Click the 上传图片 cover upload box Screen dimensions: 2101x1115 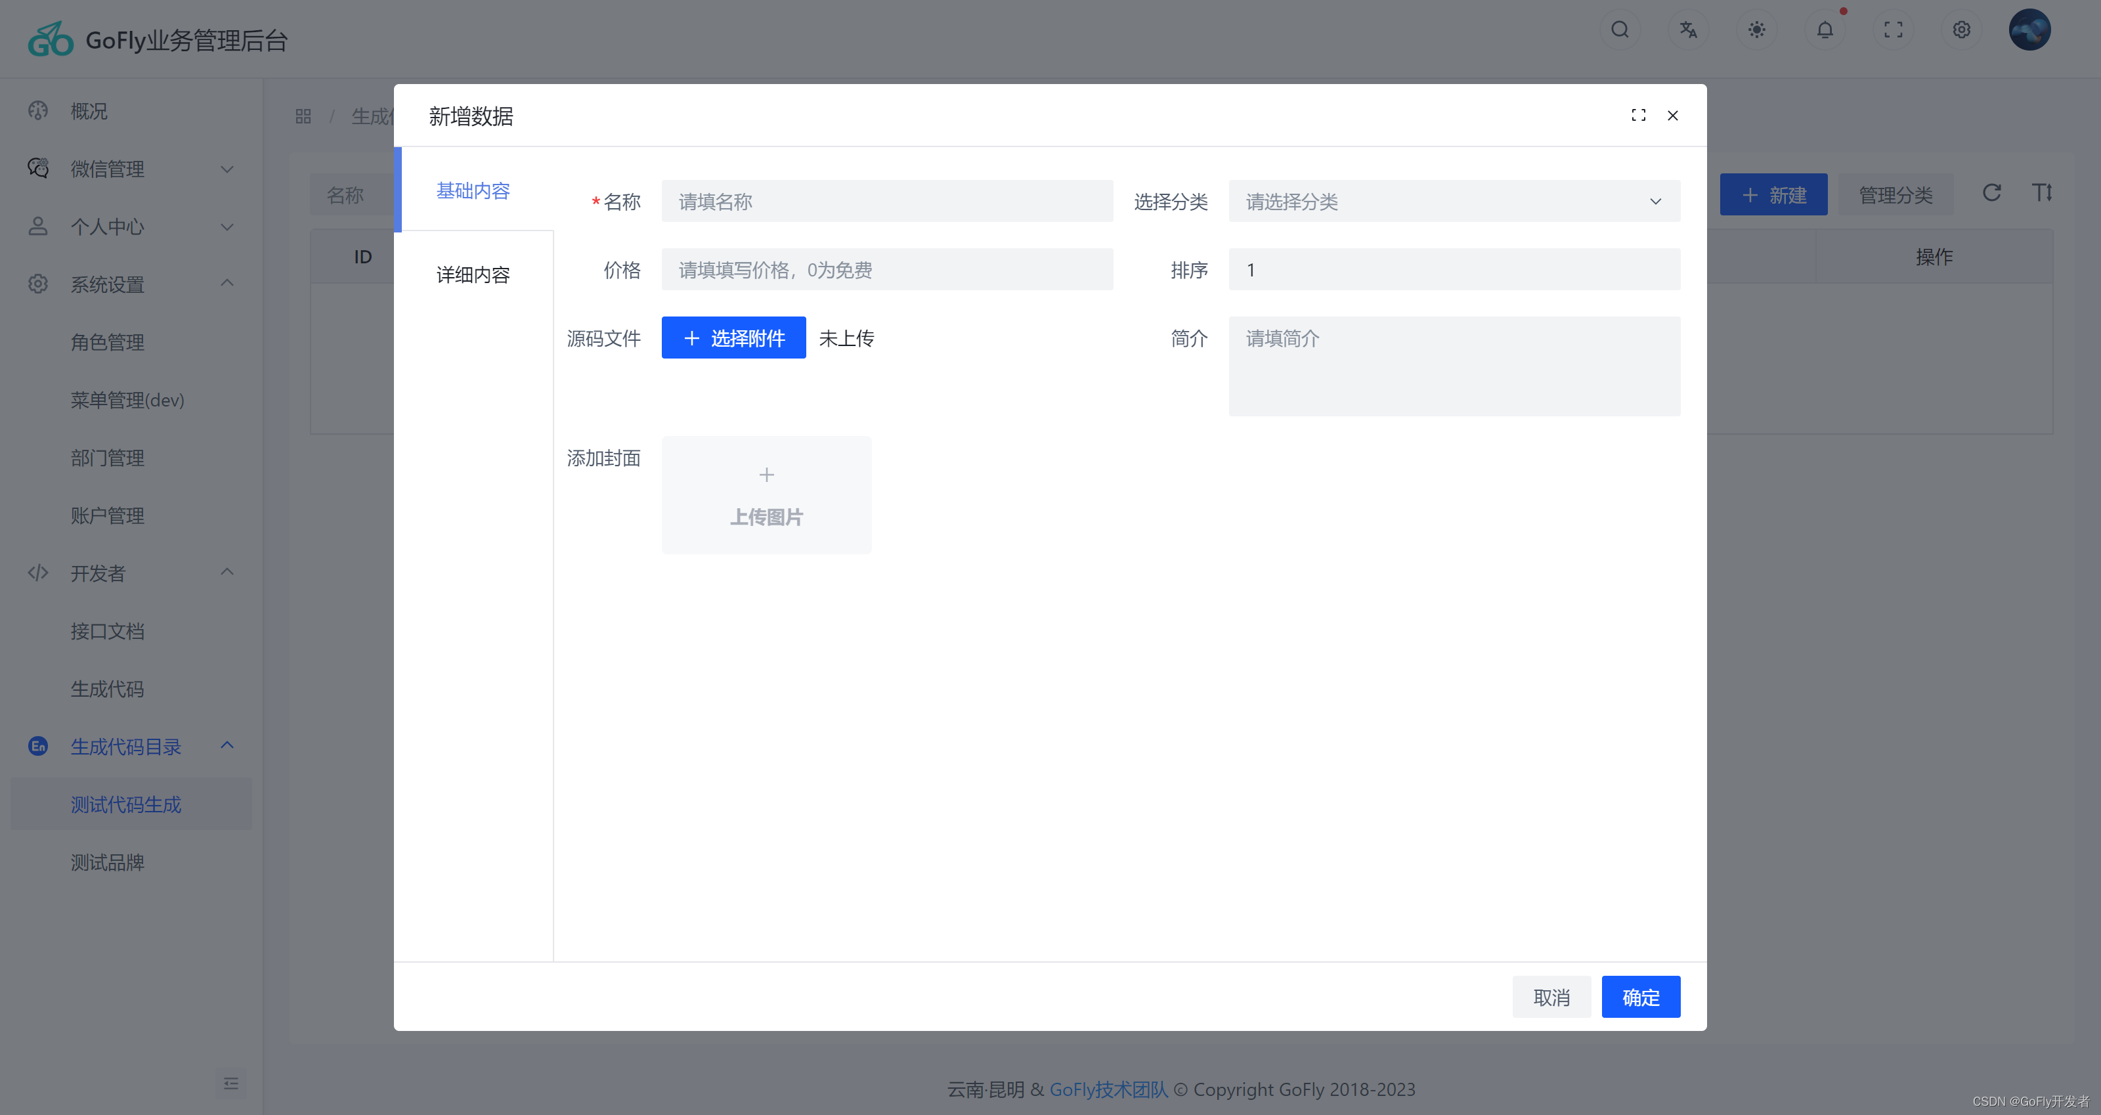coord(767,494)
